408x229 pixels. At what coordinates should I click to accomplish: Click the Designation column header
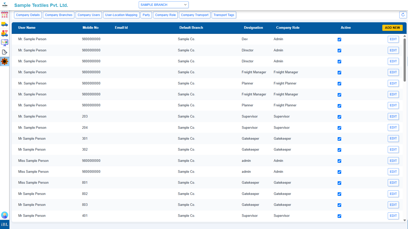[253, 28]
